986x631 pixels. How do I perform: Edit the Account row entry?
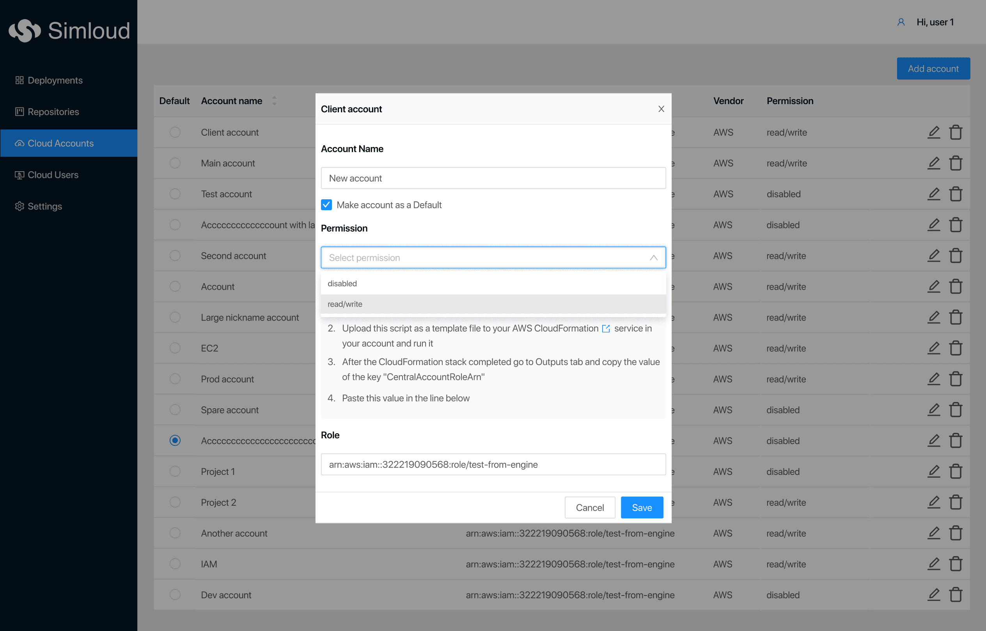coord(934,286)
